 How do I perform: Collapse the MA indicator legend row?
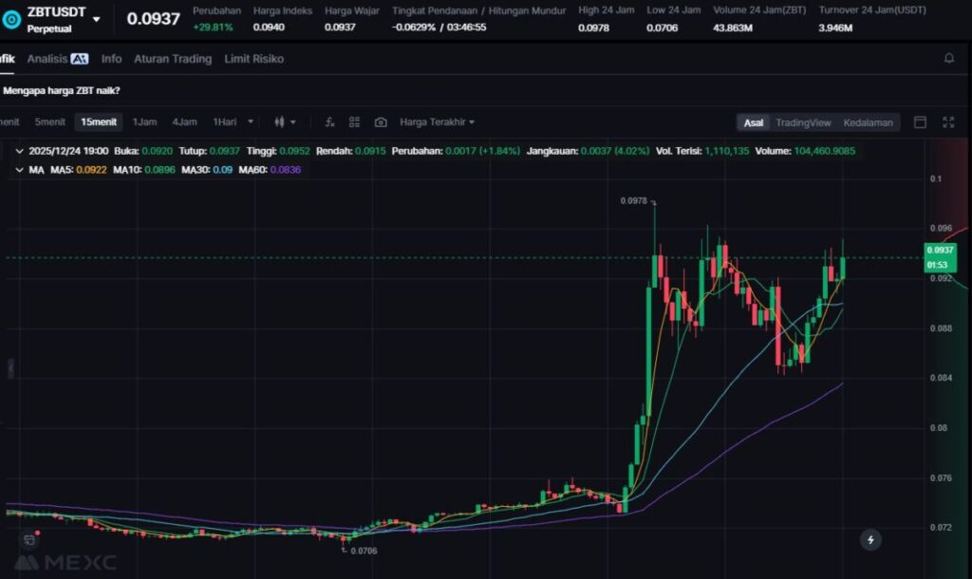click(20, 170)
